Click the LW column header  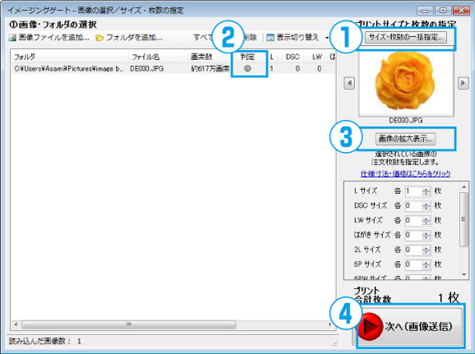pyautogui.click(x=316, y=57)
